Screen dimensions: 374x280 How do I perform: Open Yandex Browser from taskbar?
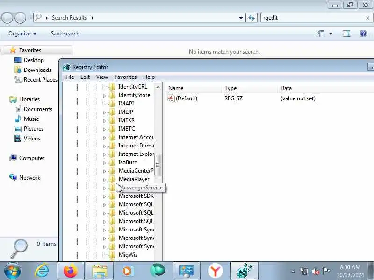[x=216, y=271]
